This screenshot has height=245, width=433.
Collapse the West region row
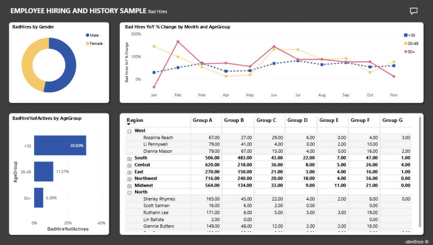click(129, 131)
